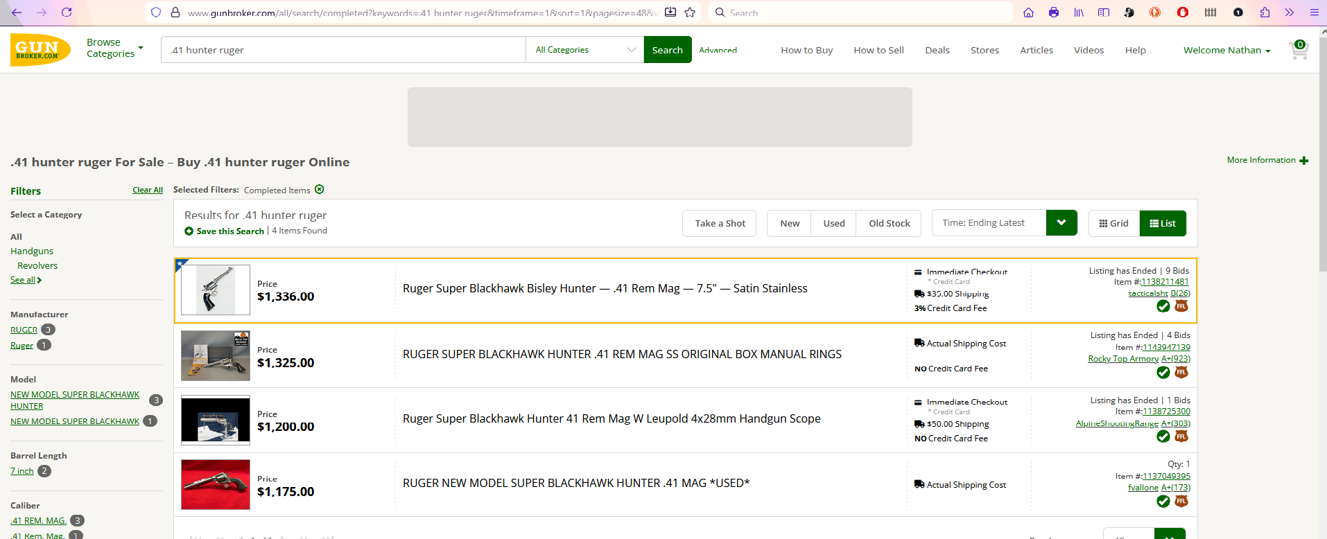Viewport: 1327px width, 539px height.
Task: Click the green Search button
Action: tap(668, 50)
